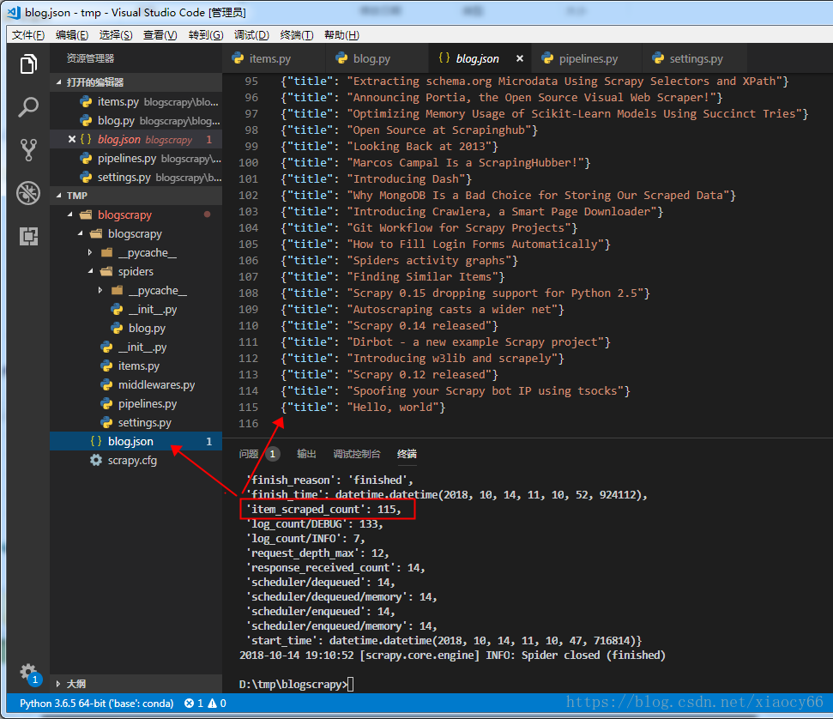The image size is (833, 719).
Task: Open the Debug view in activity bar
Action: tap(28, 193)
